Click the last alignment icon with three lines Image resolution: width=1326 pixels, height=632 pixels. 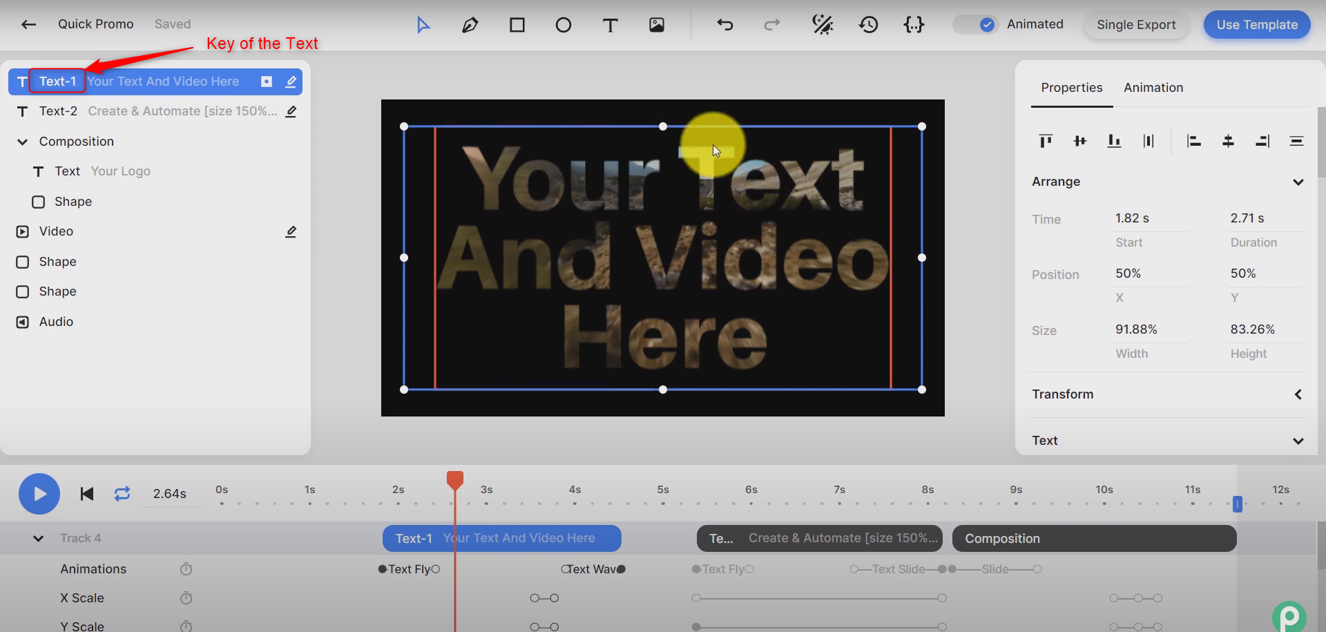1296,141
